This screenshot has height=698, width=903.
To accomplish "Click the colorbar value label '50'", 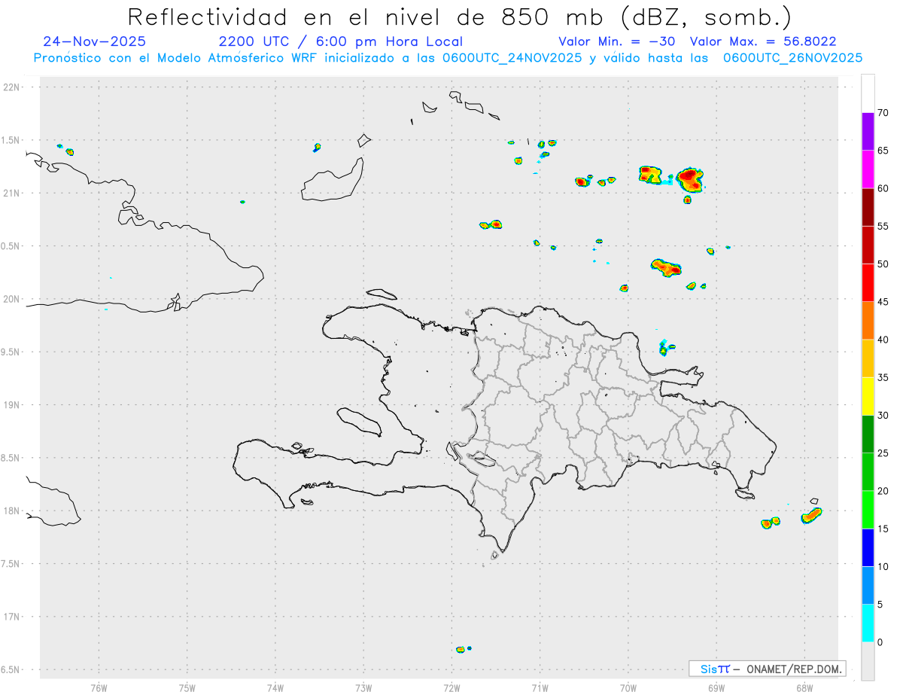I will pyautogui.click(x=883, y=264).
